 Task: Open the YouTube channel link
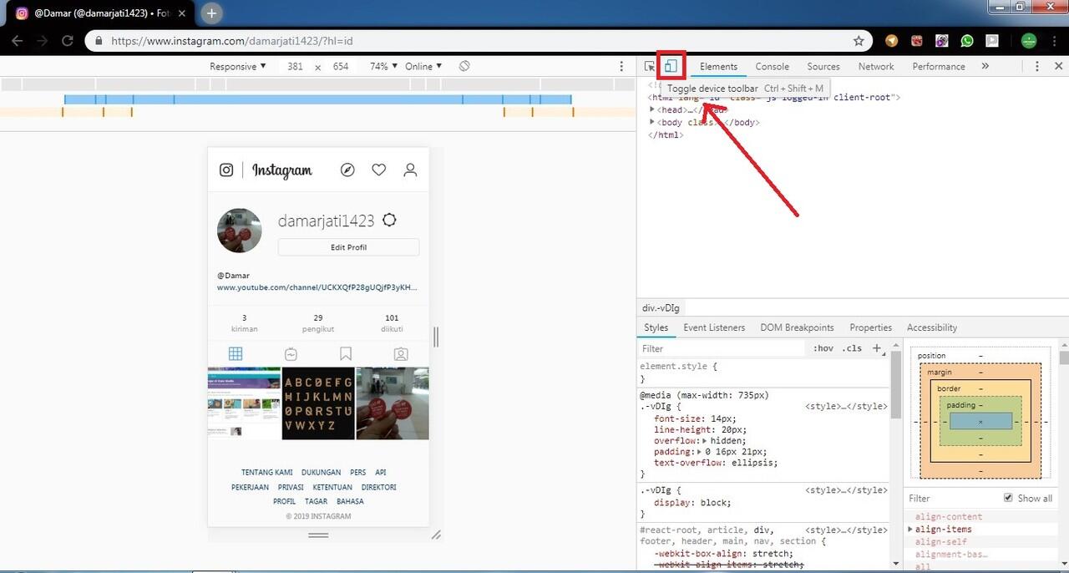pyautogui.click(x=317, y=287)
